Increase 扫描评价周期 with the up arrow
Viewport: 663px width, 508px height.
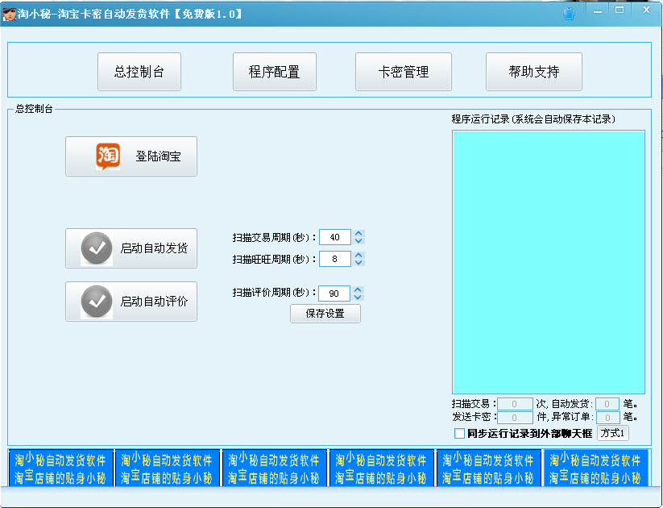coord(358,289)
